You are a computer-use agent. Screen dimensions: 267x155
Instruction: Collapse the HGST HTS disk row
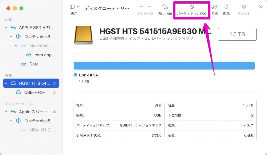[6, 83]
